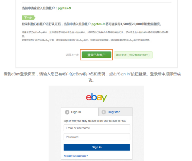Focus the Email or username field
Viewport: 192px width, 161px height.
pos(97,128)
